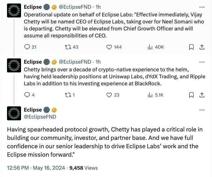
Task: Open the timestamp 12:56 PM · May 16, 2024
Action: tap(36, 168)
